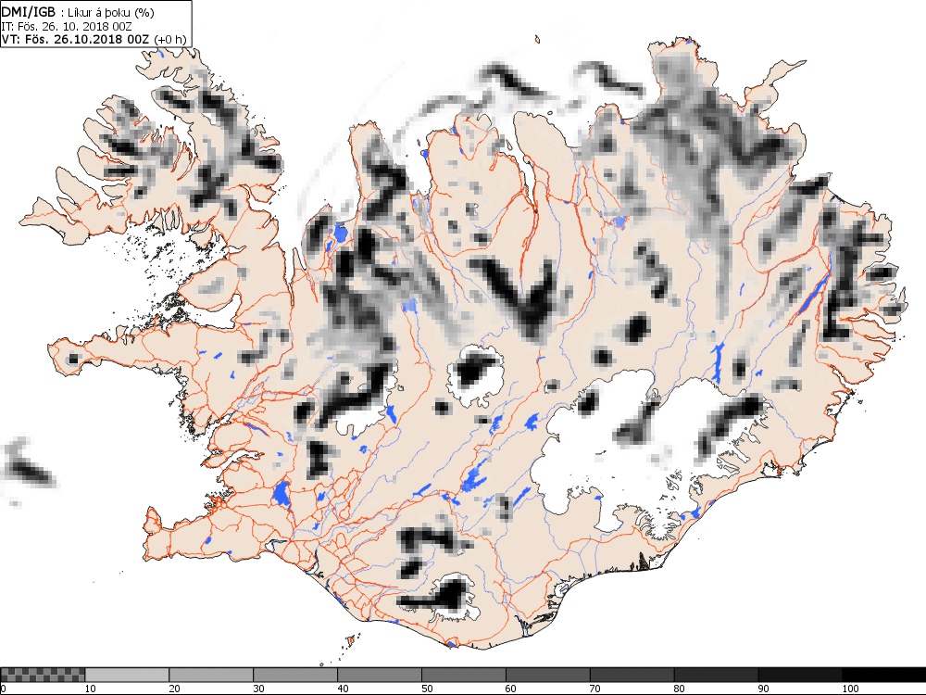Click the checkered 0–10% legend swatch
The width and height of the screenshot is (926, 695).
click(x=44, y=675)
